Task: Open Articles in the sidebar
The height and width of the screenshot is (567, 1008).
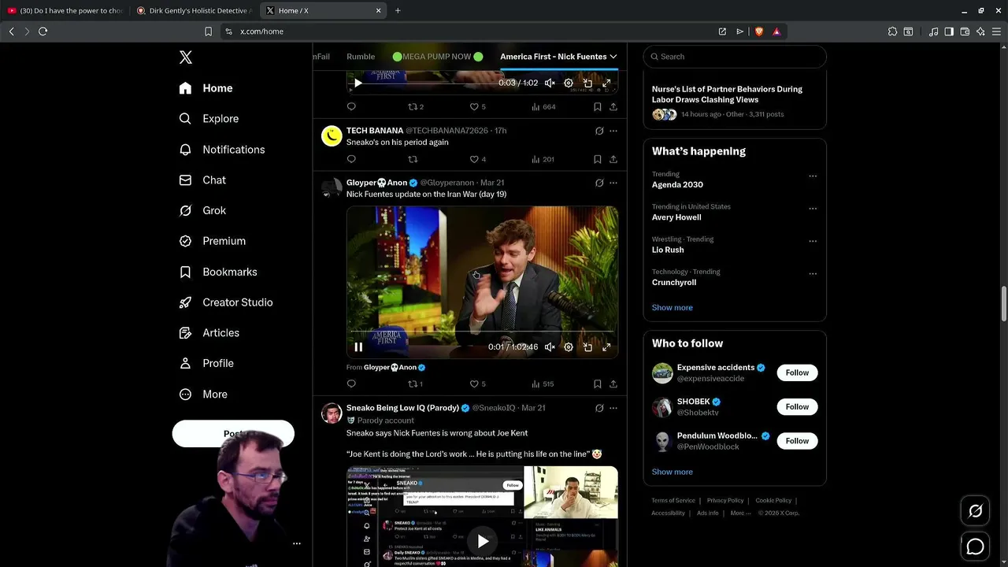Action: tap(209, 333)
